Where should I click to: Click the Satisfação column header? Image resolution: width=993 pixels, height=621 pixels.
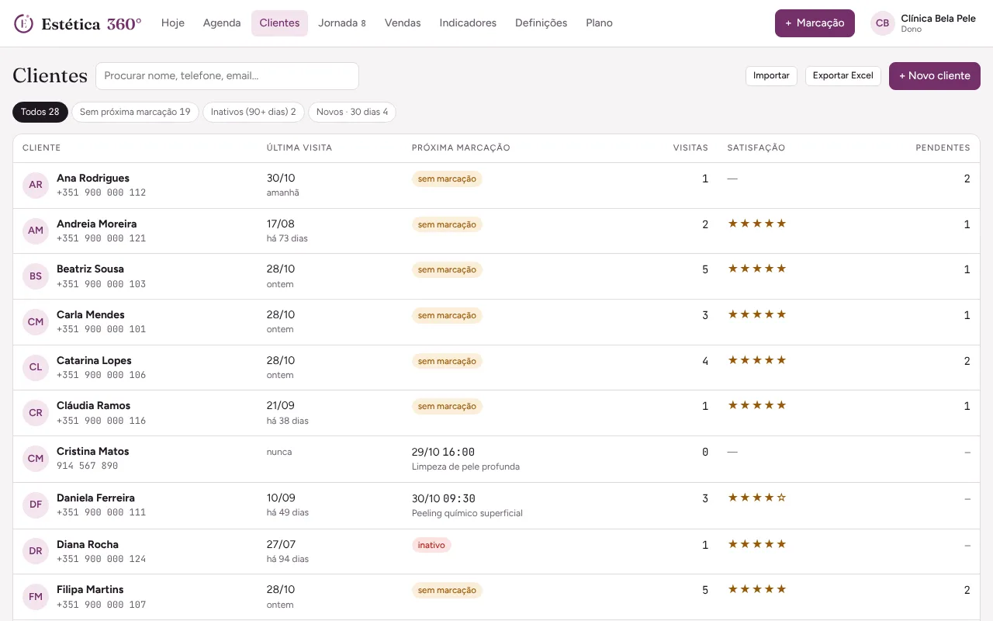756,147
